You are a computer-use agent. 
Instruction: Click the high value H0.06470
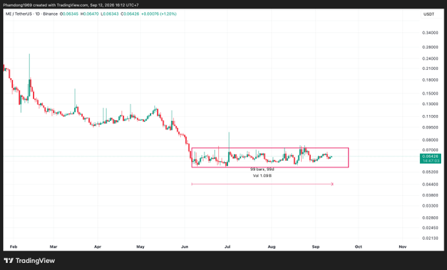pyautogui.click(x=89, y=14)
